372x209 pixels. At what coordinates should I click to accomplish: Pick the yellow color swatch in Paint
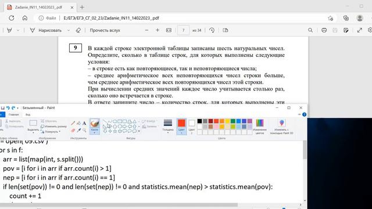227,121
